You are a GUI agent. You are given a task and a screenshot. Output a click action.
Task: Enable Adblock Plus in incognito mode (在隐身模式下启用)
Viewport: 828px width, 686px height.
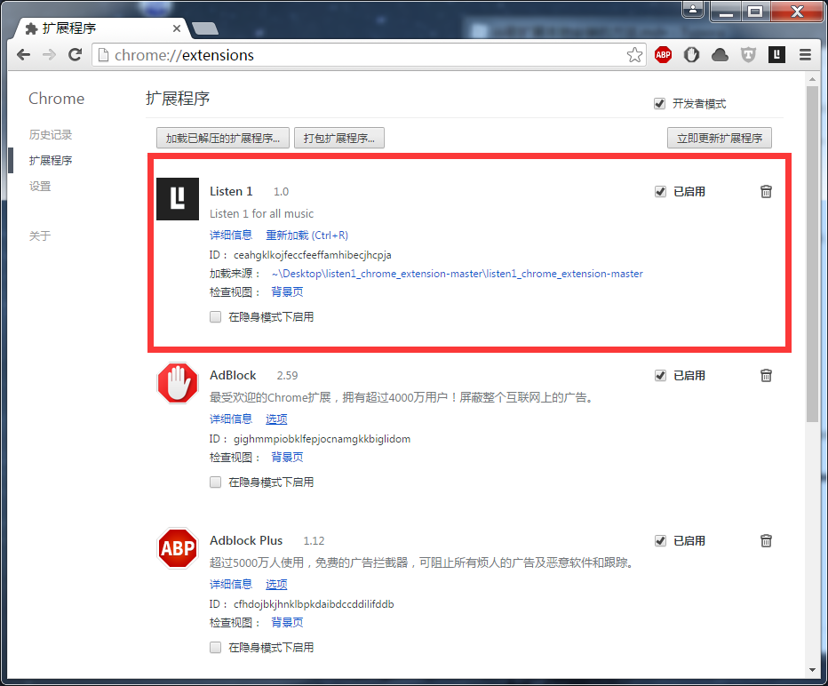click(x=215, y=648)
